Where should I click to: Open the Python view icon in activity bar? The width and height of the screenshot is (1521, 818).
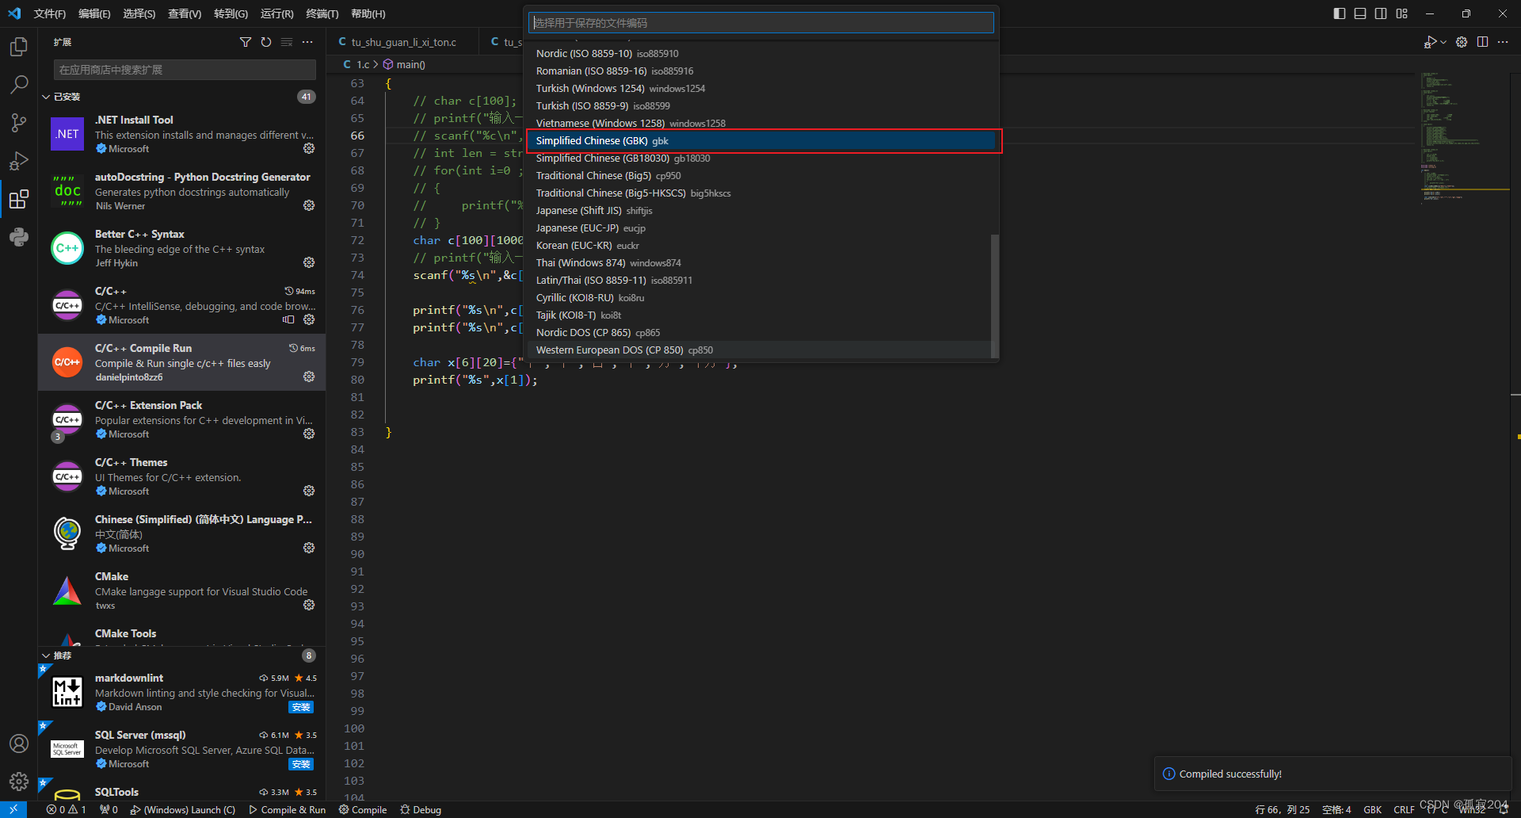point(19,237)
